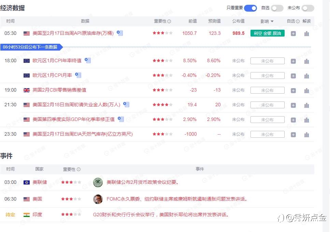Open 英国2月CBI零售销售差值 data link
330x232 pixels.
(59, 90)
